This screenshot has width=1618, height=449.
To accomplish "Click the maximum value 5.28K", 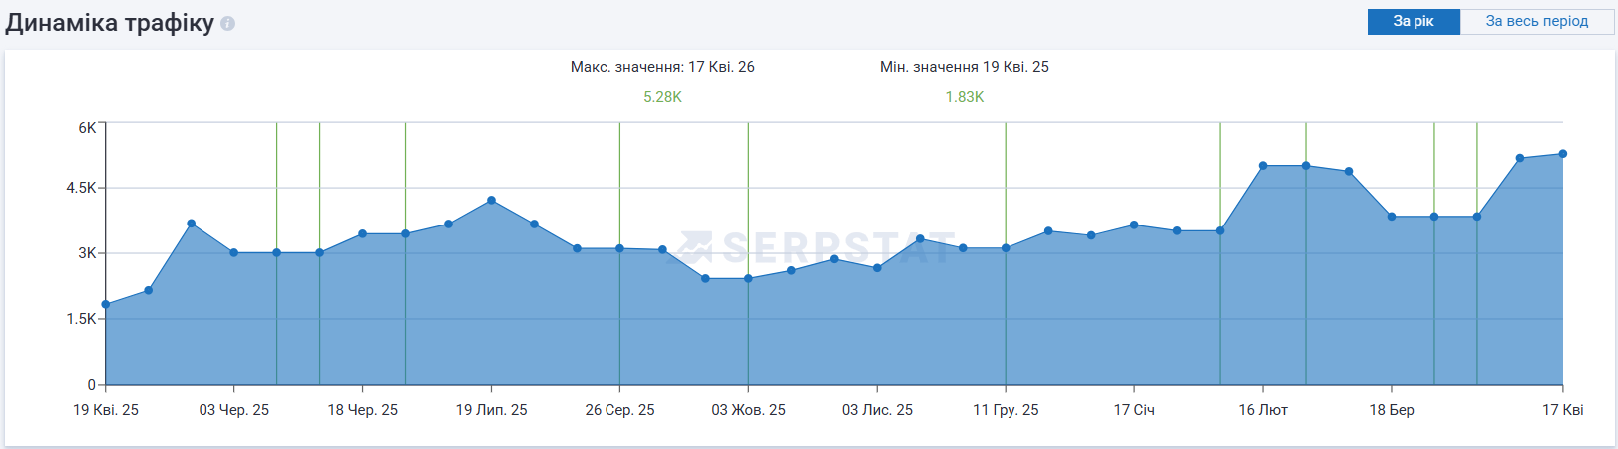I will coord(662,97).
